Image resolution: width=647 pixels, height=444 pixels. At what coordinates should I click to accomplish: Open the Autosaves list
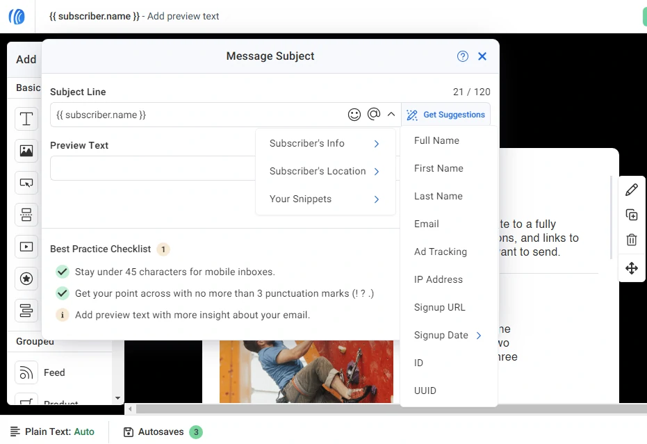click(x=163, y=432)
